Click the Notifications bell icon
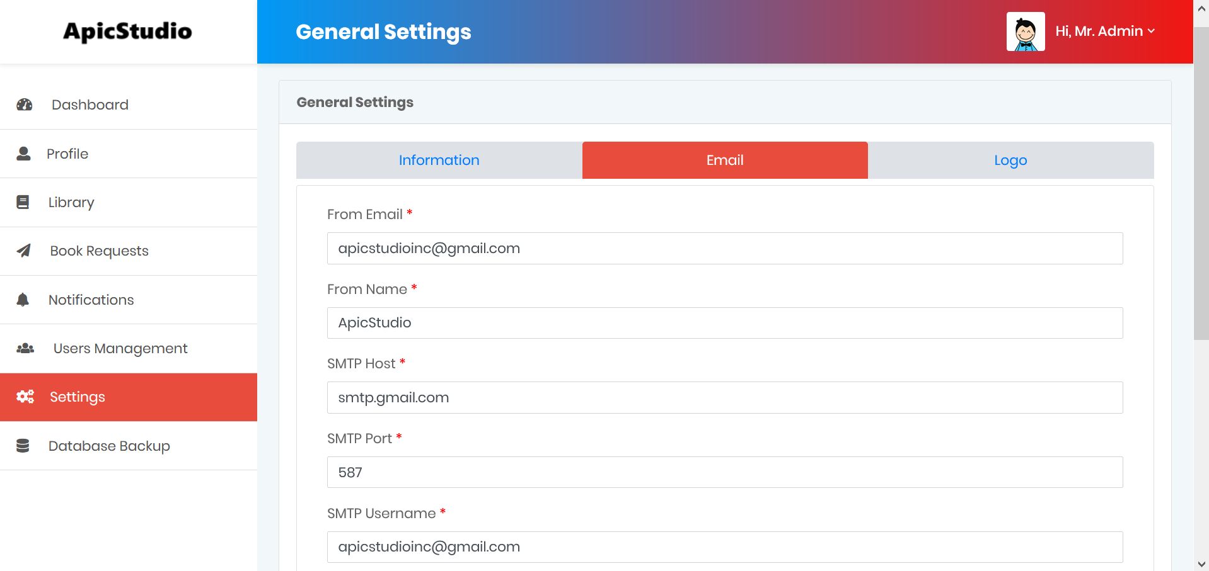1209x571 pixels. 23,300
